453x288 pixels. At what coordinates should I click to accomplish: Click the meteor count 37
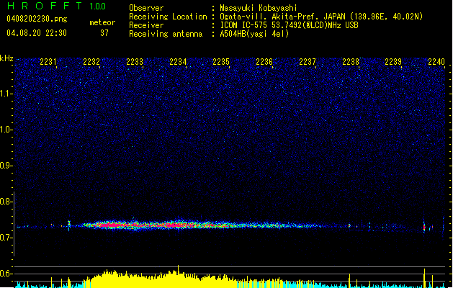point(104,33)
